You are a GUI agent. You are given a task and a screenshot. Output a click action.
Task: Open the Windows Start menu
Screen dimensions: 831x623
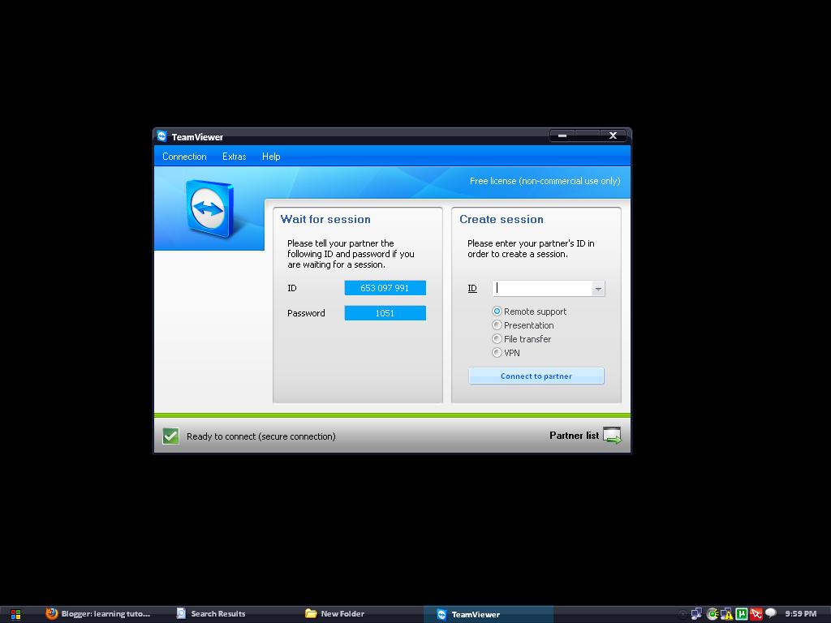tap(16, 615)
